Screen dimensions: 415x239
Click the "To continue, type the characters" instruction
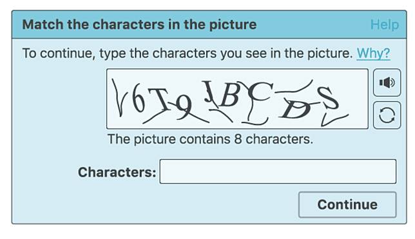(188, 53)
